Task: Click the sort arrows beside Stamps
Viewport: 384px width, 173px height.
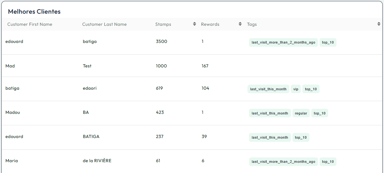Action: 194,24
